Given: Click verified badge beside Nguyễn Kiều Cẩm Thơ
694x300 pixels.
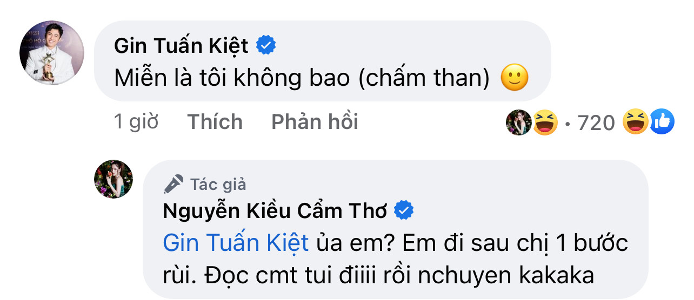Looking at the screenshot, I should (x=403, y=212).
